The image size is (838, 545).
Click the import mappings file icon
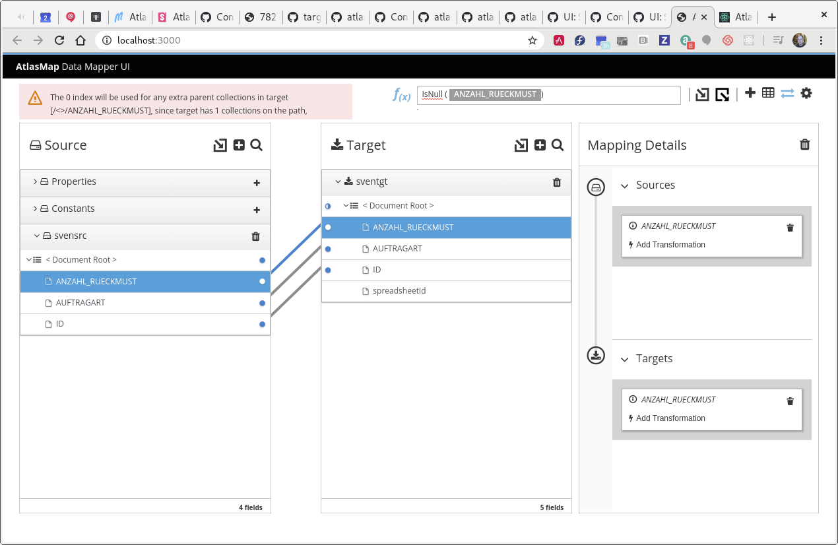coord(702,93)
